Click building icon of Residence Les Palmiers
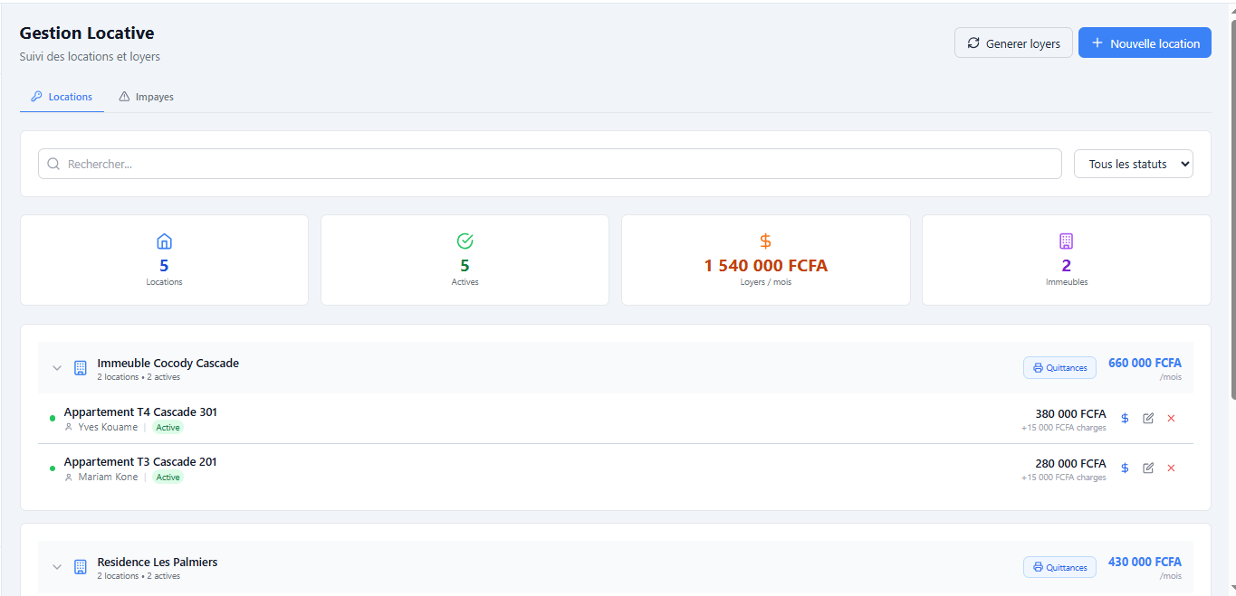The height and width of the screenshot is (596, 1236). [80, 567]
